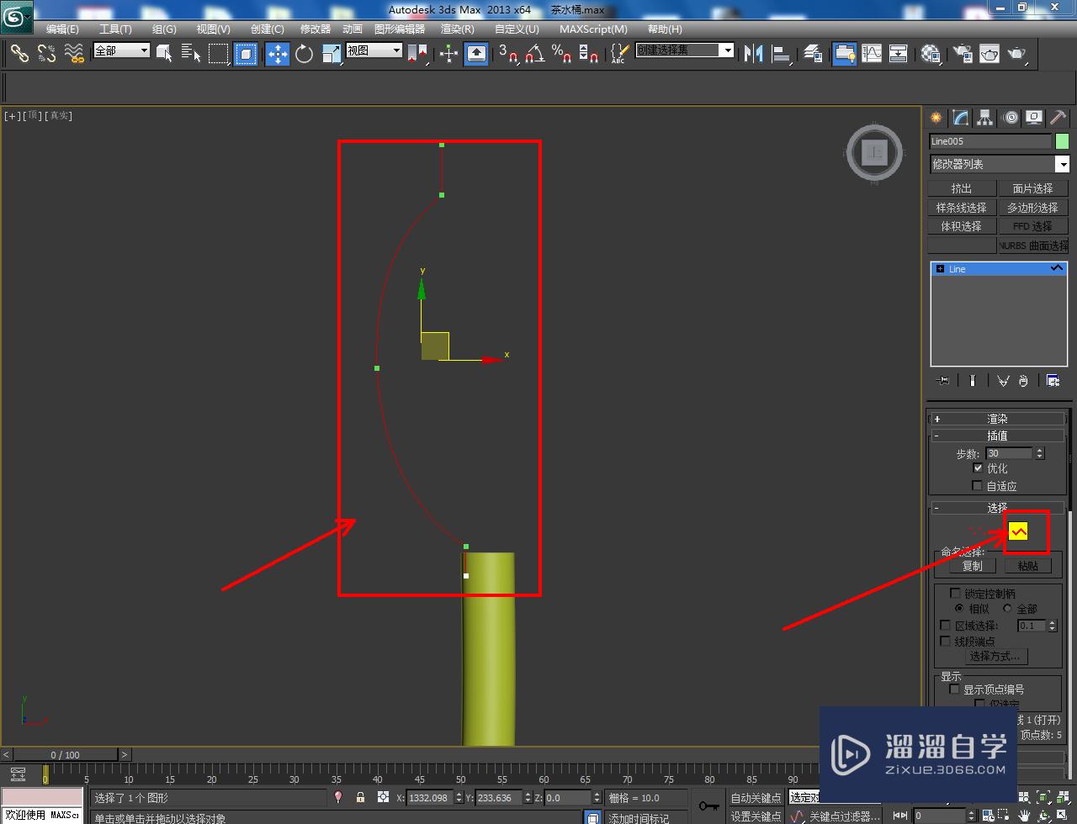Click the Unlink Selection tool

coord(47,53)
